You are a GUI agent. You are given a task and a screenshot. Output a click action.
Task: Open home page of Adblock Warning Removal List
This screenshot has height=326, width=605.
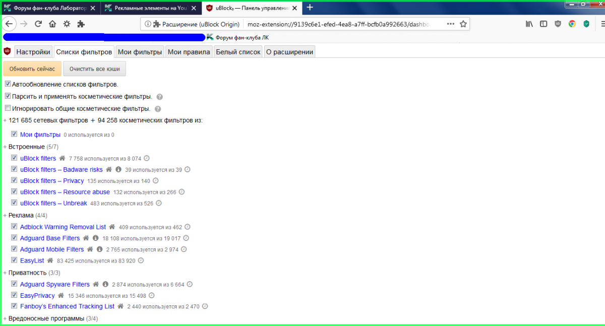[x=112, y=227]
